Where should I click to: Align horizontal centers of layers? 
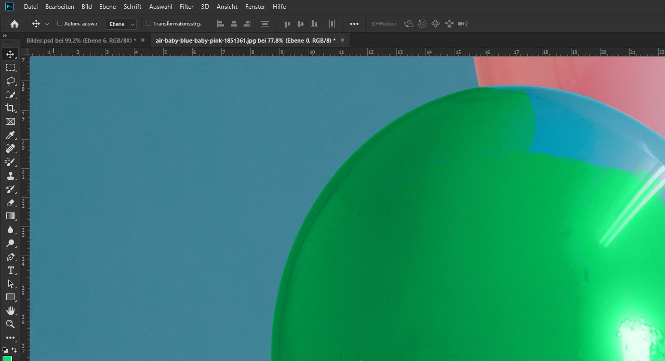tap(234, 23)
